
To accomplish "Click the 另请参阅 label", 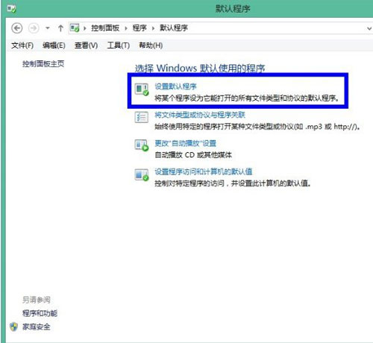I will tap(37, 300).
